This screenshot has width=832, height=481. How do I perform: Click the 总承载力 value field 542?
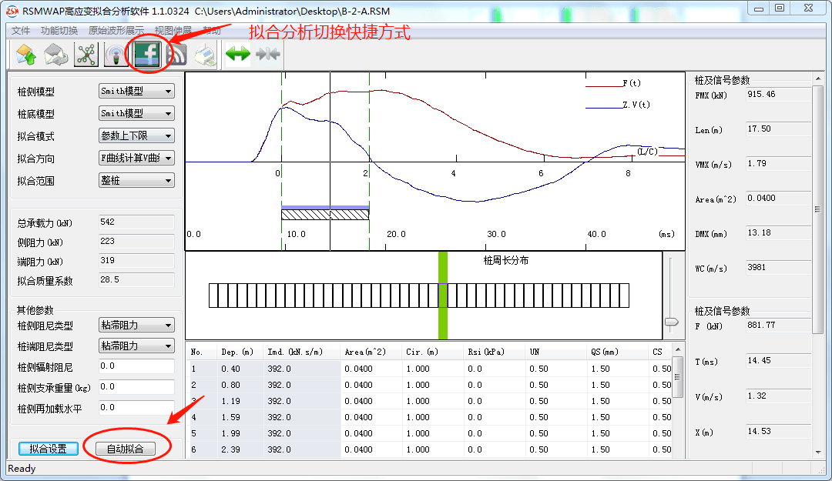click(x=136, y=222)
